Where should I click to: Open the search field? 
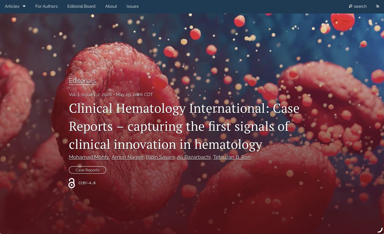[358, 6]
